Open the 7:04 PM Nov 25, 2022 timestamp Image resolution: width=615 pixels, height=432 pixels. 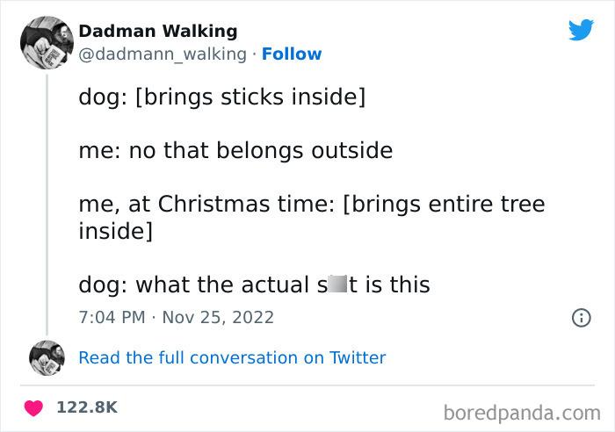click(x=176, y=317)
